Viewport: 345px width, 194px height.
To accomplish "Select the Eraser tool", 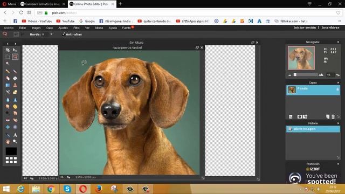I will [8, 78].
